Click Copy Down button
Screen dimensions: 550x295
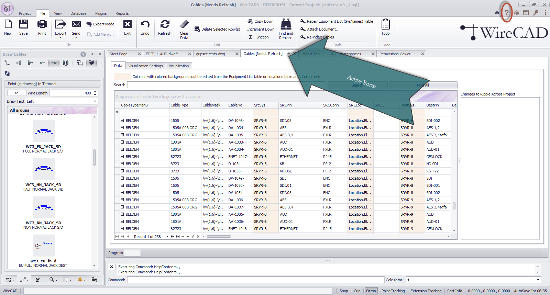click(261, 21)
